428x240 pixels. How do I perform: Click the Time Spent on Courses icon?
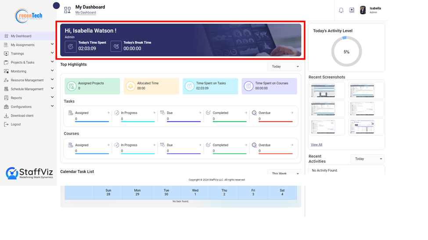point(248,86)
